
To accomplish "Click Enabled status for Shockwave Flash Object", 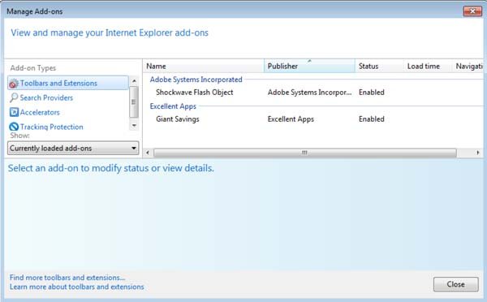I will click(x=372, y=93).
